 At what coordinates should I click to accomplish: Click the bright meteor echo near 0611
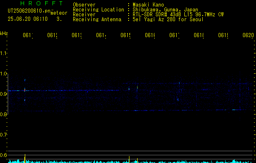click(25, 90)
